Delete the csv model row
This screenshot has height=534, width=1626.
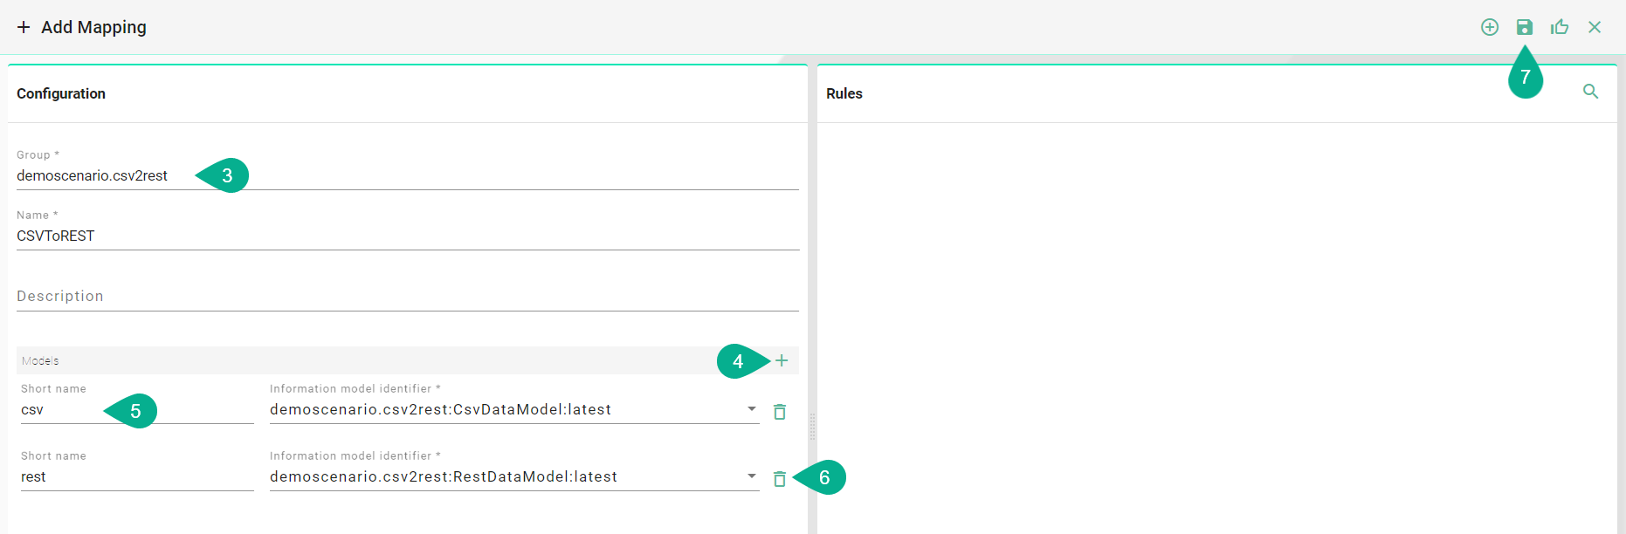(x=780, y=411)
